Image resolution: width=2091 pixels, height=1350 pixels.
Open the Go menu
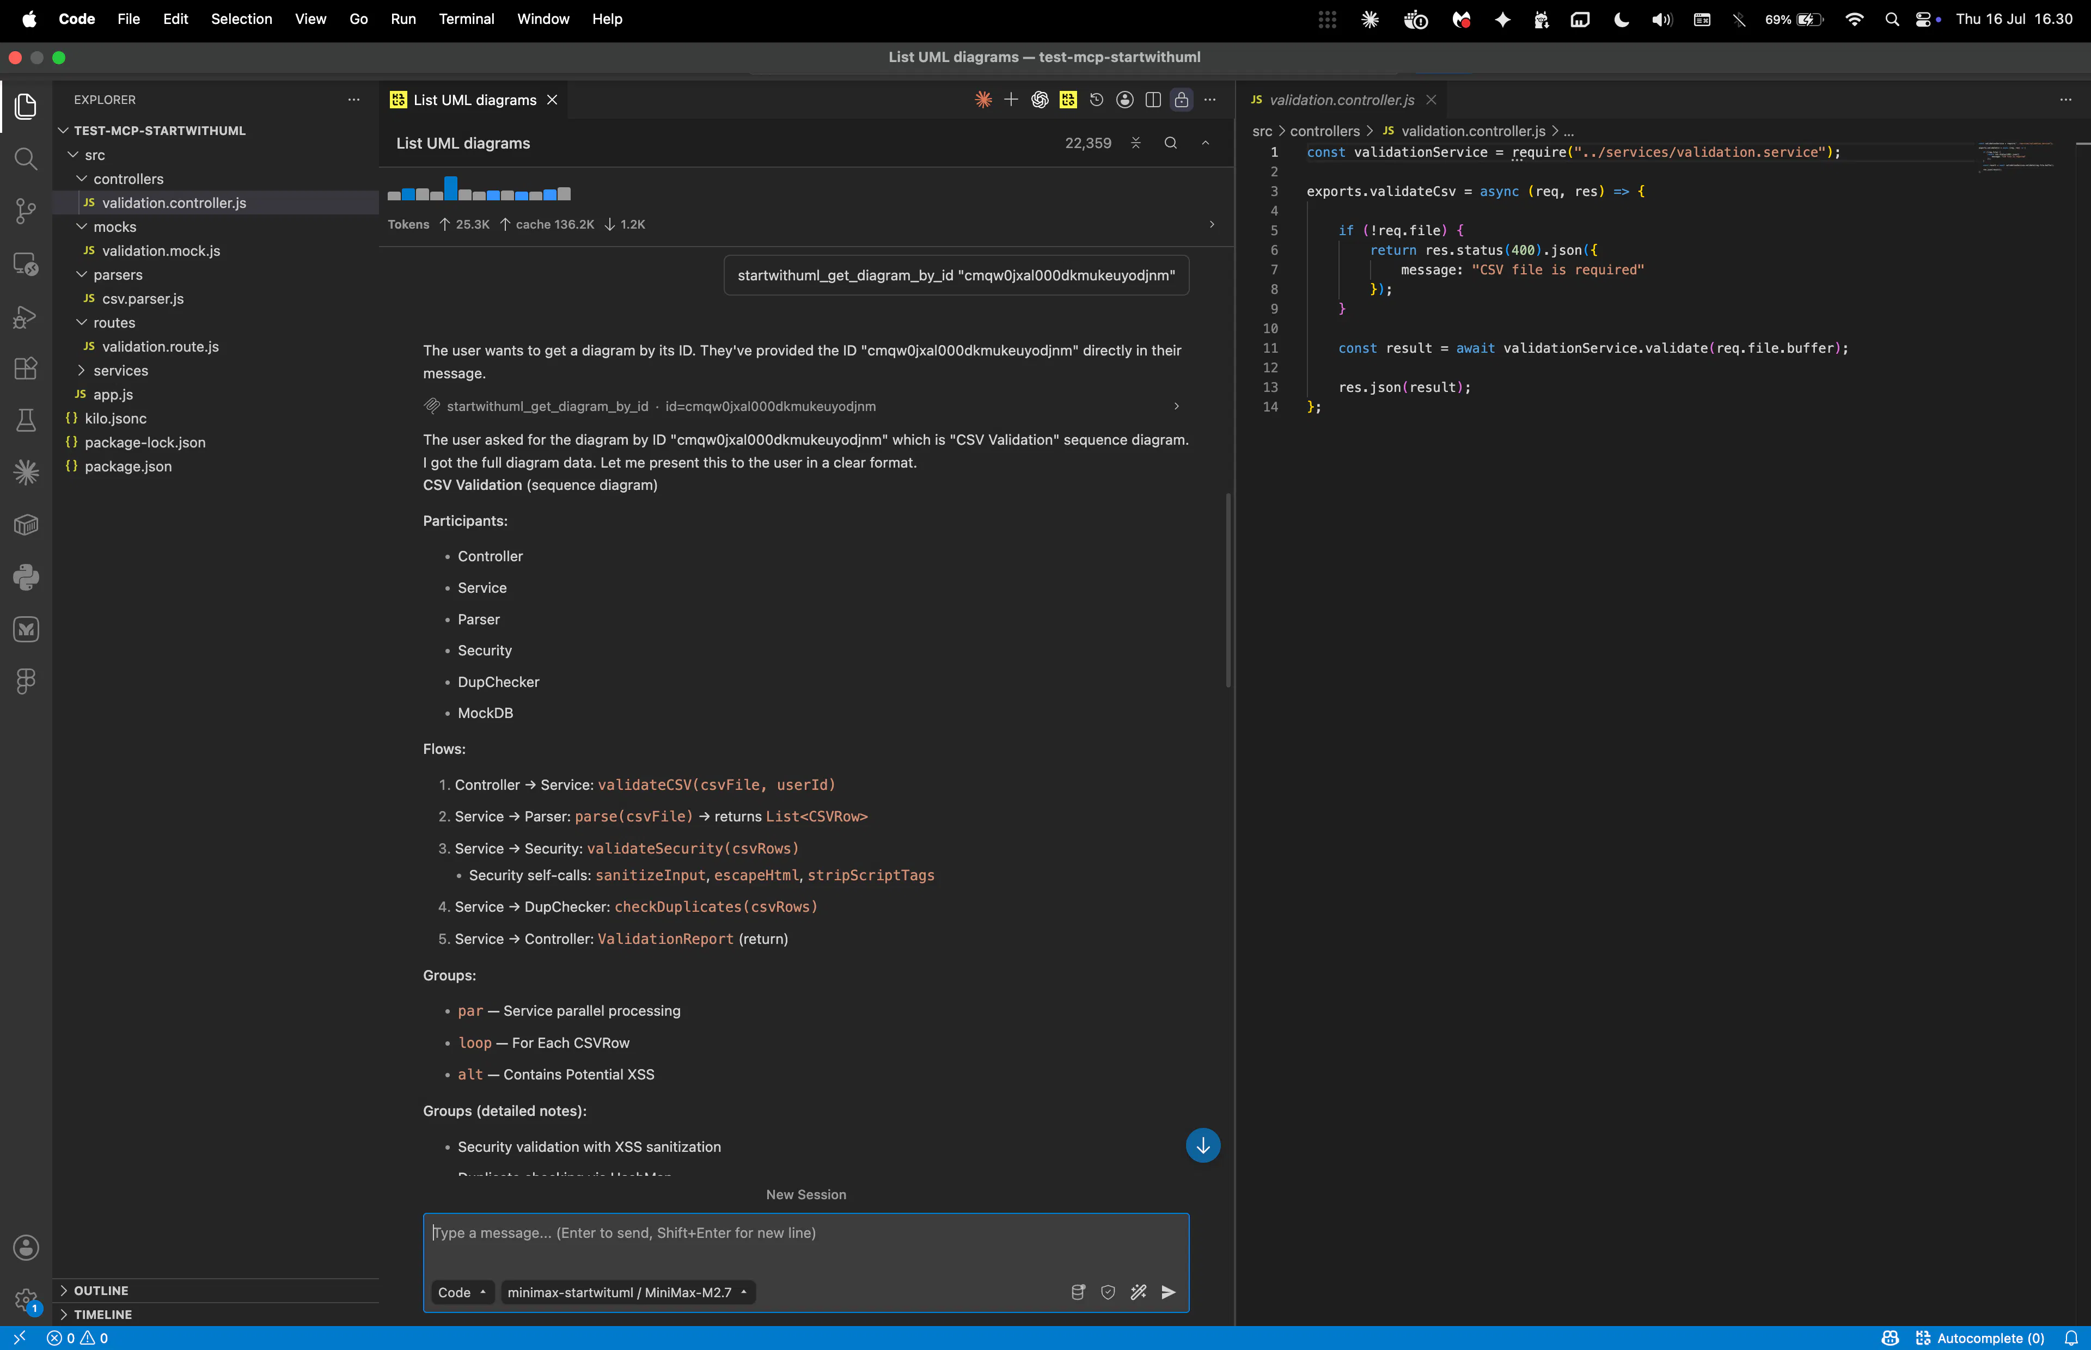pos(359,19)
